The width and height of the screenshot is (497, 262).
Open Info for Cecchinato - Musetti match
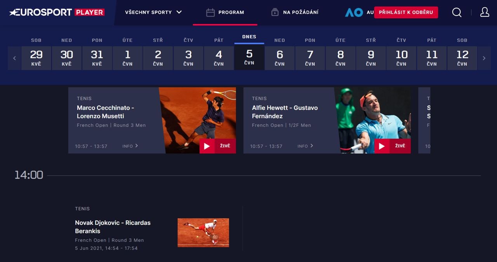(x=130, y=146)
